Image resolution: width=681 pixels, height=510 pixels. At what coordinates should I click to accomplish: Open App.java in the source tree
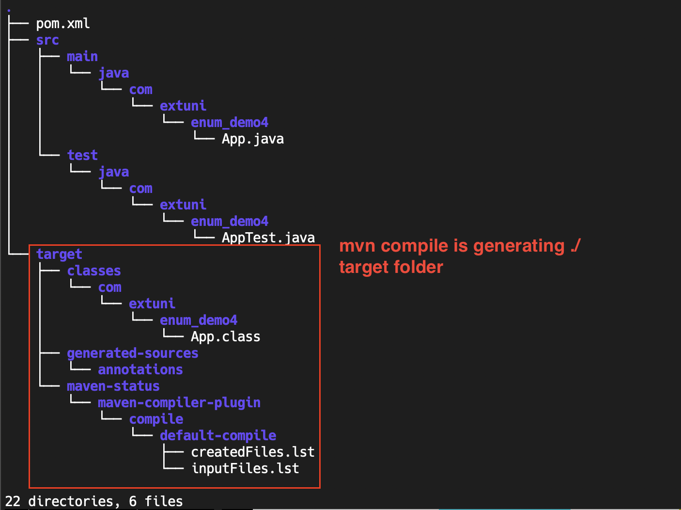coord(253,139)
